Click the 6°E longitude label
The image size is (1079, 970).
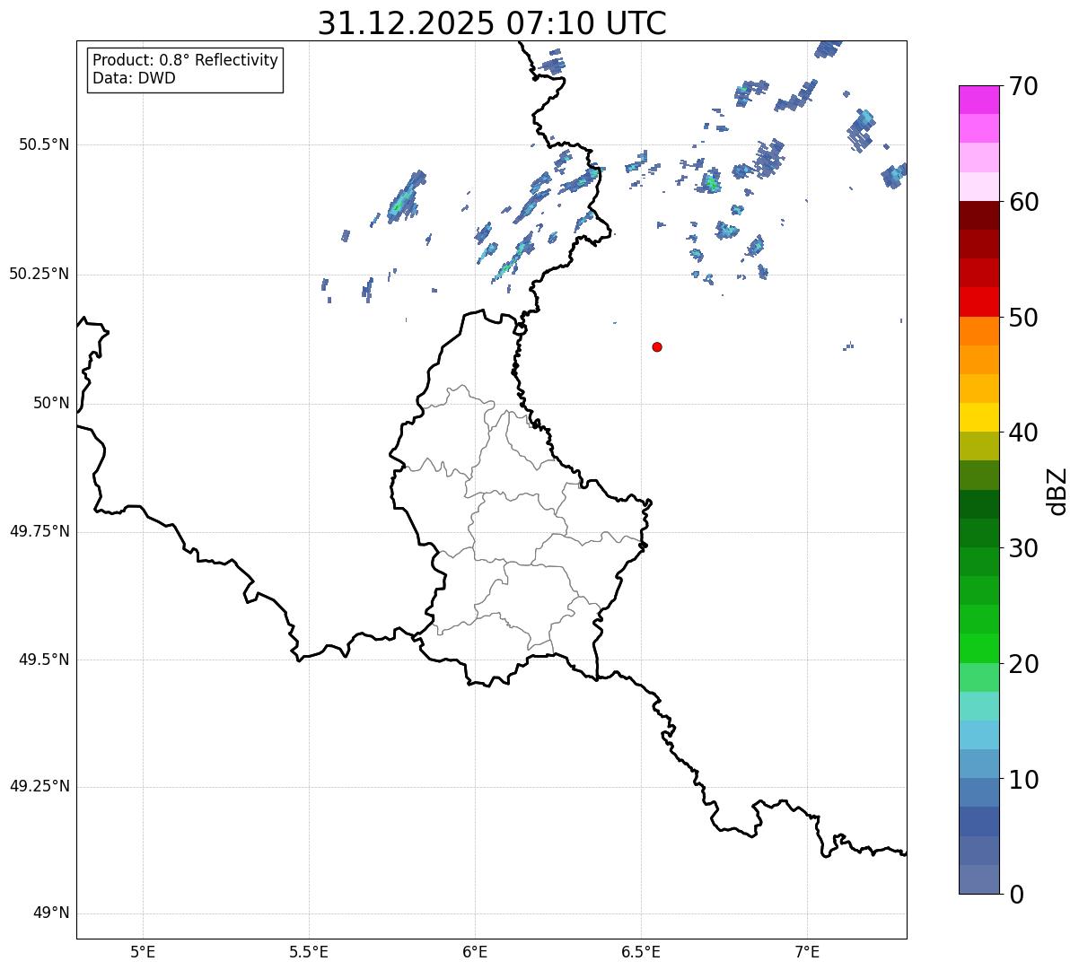[x=475, y=951]
